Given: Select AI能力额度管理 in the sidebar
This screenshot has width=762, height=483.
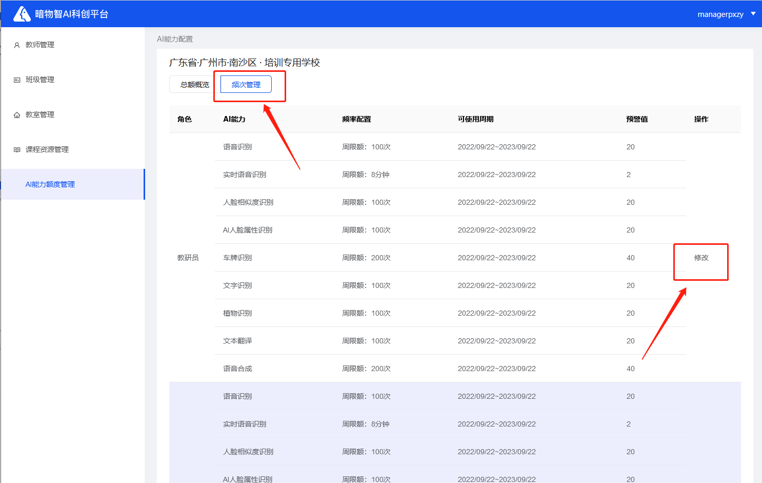Looking at the screenshot, I should point(72,184).
